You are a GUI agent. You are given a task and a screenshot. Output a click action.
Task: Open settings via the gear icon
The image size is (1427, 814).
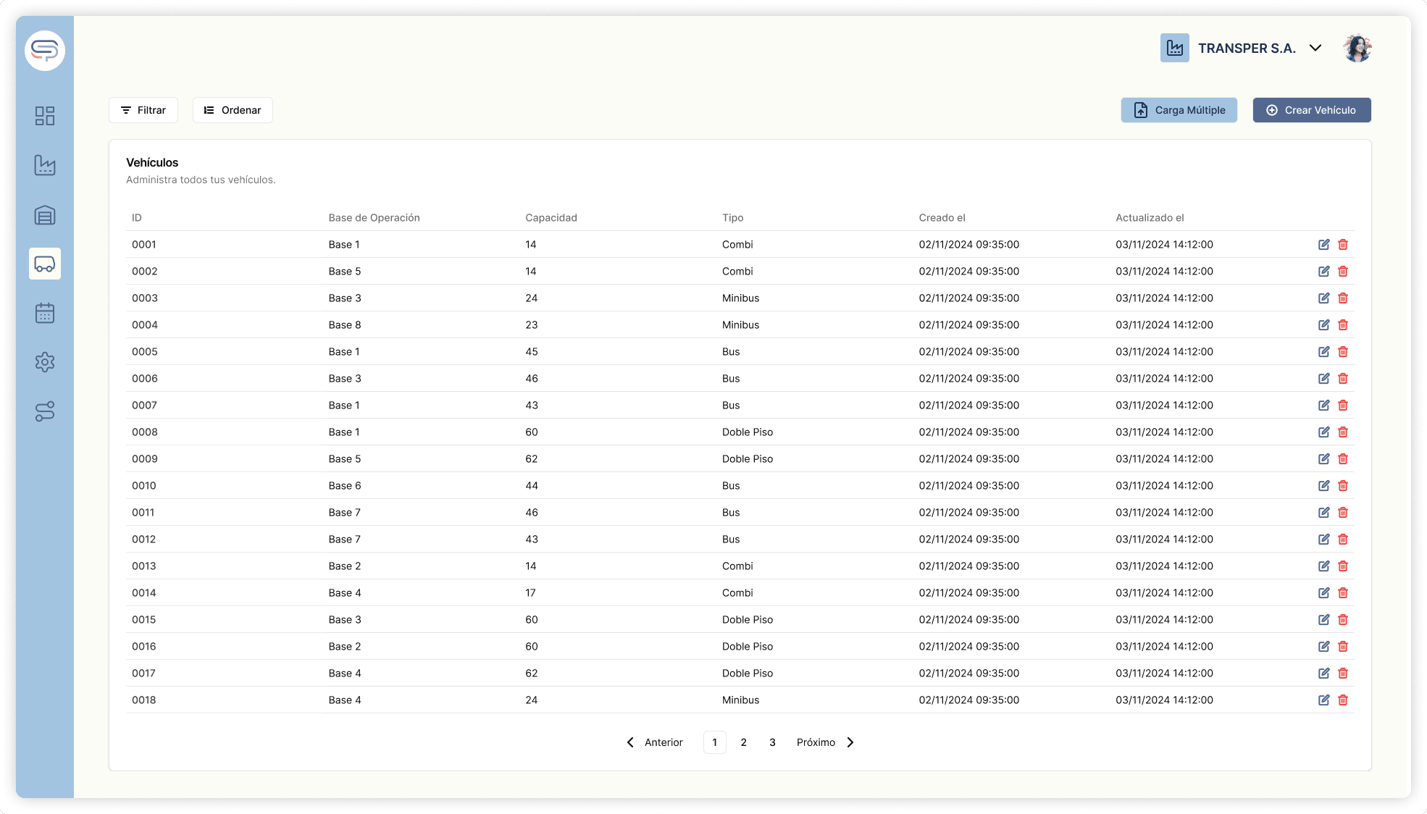(45, 362)
